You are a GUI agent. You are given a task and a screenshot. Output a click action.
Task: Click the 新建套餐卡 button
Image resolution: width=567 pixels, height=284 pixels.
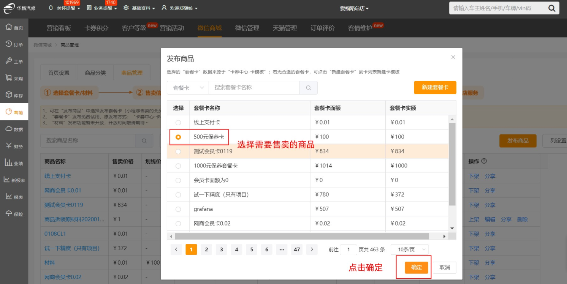pos(435,87)
